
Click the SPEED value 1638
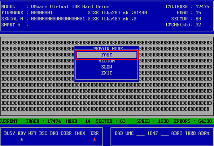[163, 121]
